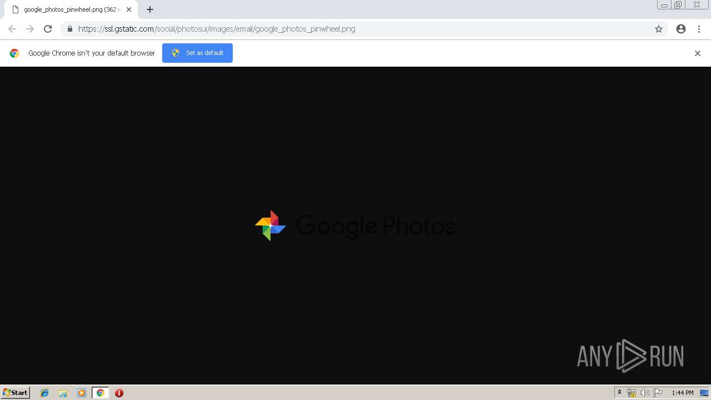Open the network tray icon

coord(632,393)
